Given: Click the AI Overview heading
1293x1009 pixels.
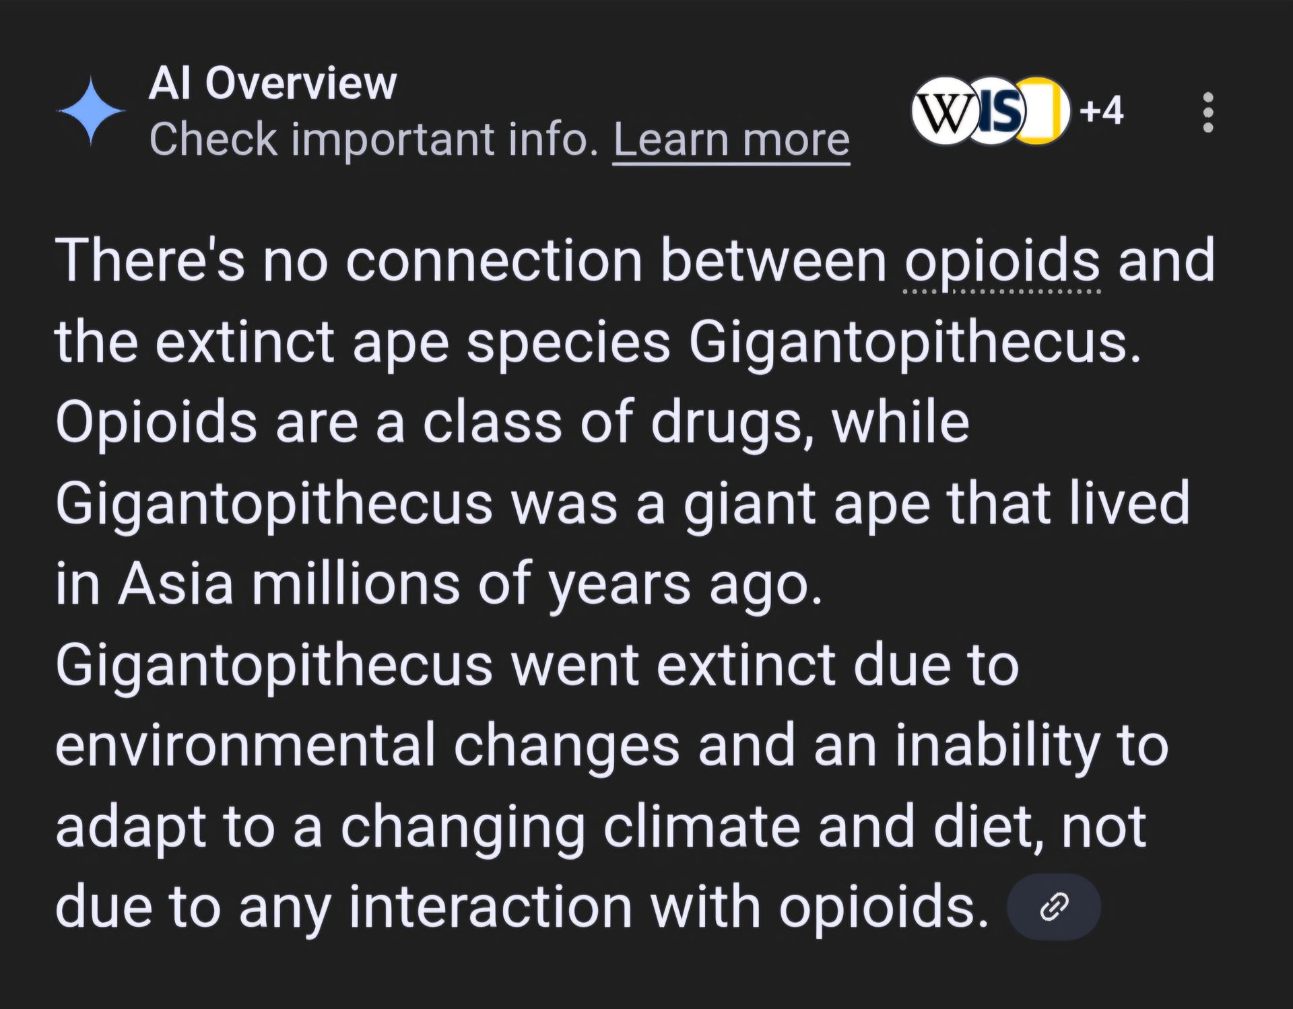Looking at the screenshot, I should pyautogui.click(x=272, y=83).
